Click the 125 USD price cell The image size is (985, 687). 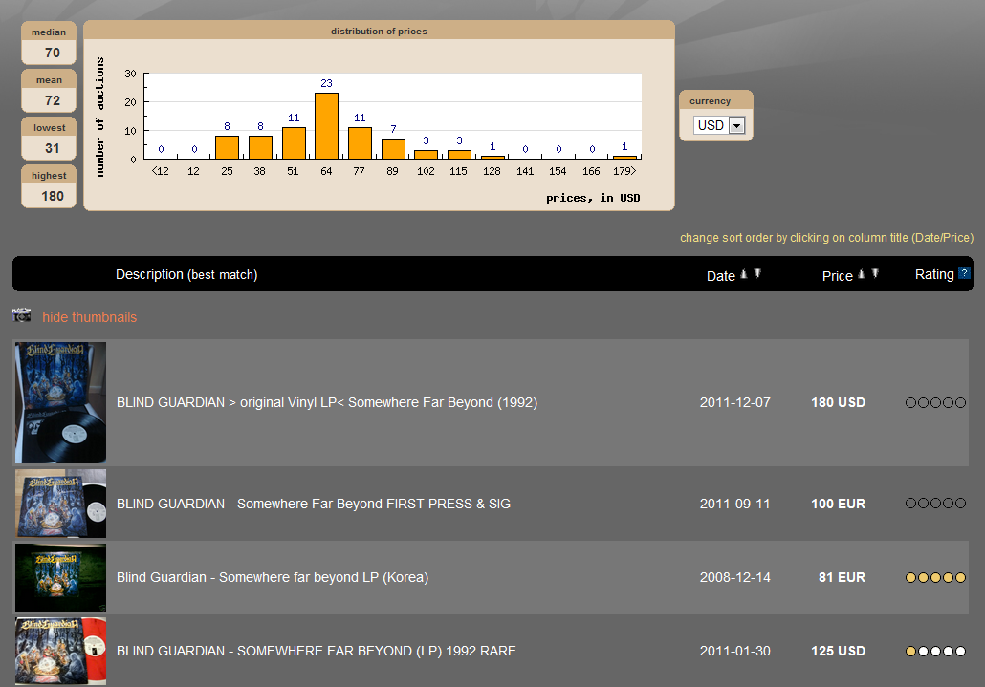[x=838, y=652]
